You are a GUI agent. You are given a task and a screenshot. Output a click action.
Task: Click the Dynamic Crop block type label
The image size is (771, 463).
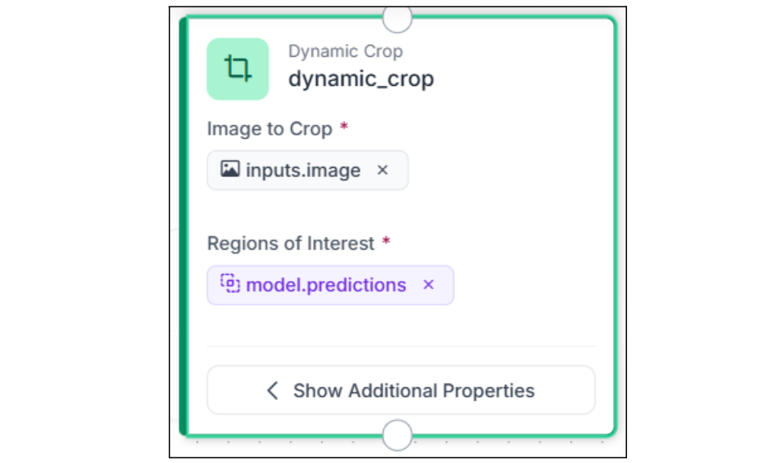click(345, 52)
